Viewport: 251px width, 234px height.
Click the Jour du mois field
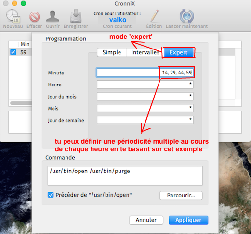tap(145, 96)
